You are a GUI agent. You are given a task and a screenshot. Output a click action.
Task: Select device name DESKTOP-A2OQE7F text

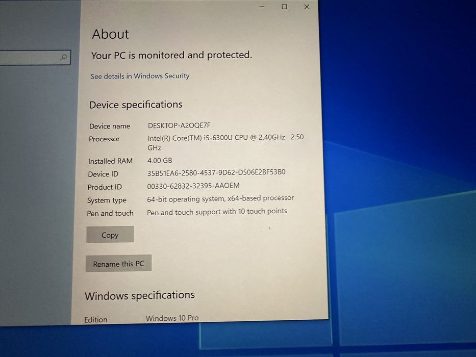[179, 125]
